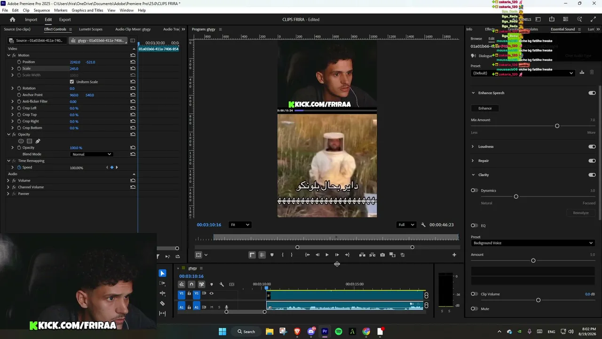Image resolution: width=602 pixels, height=339 pixels.
Task: Toggle the Position stopwatch animation
Action: coord(19,62)
